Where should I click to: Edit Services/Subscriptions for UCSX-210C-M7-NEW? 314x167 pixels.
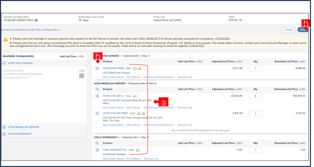click(159, 125)
